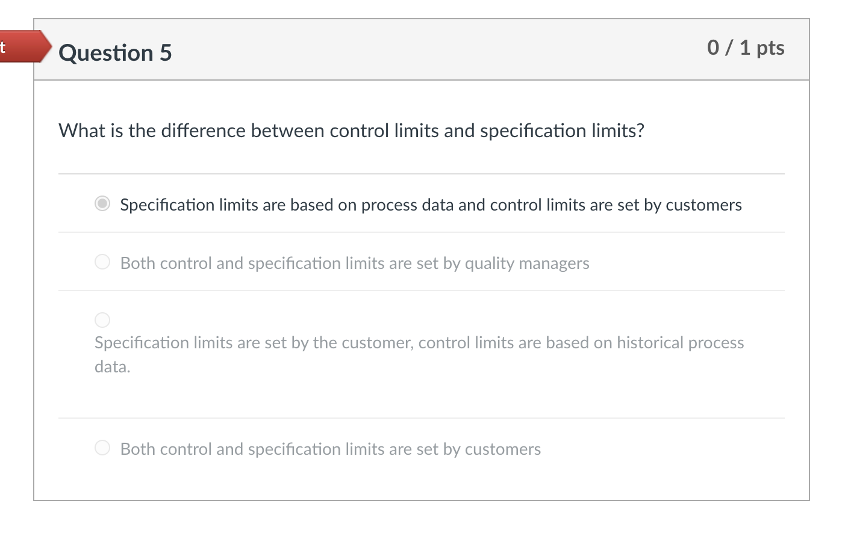Click the 'set by quality managers' answer label
The width and height of the screenshot is (842, 533).
(354, 263)
